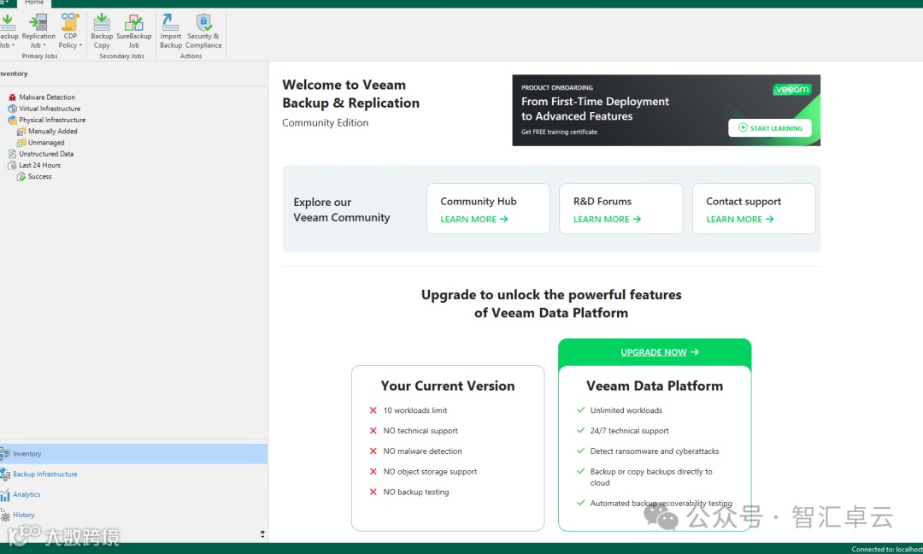Click 'Detect ransomware and cyberattacks' text
The height and width of the screenshot is (554, 923).
coord(655,451)
